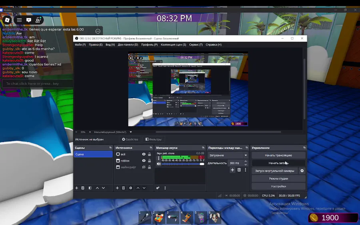Move scene up arrow
Viewport: 360px width, 225px height.
(97, 188)
